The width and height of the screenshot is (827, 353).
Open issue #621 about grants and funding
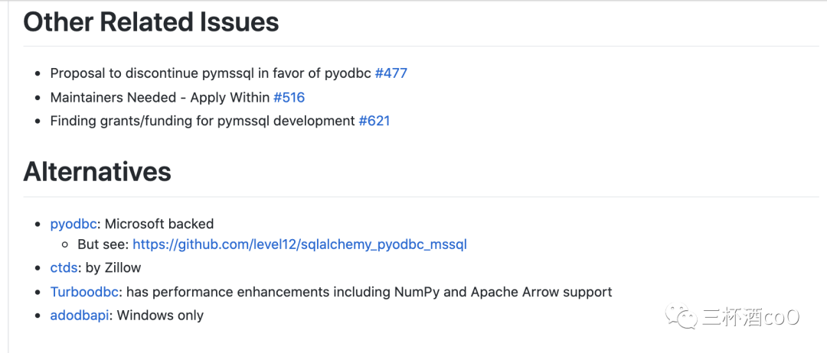point(374,121)
